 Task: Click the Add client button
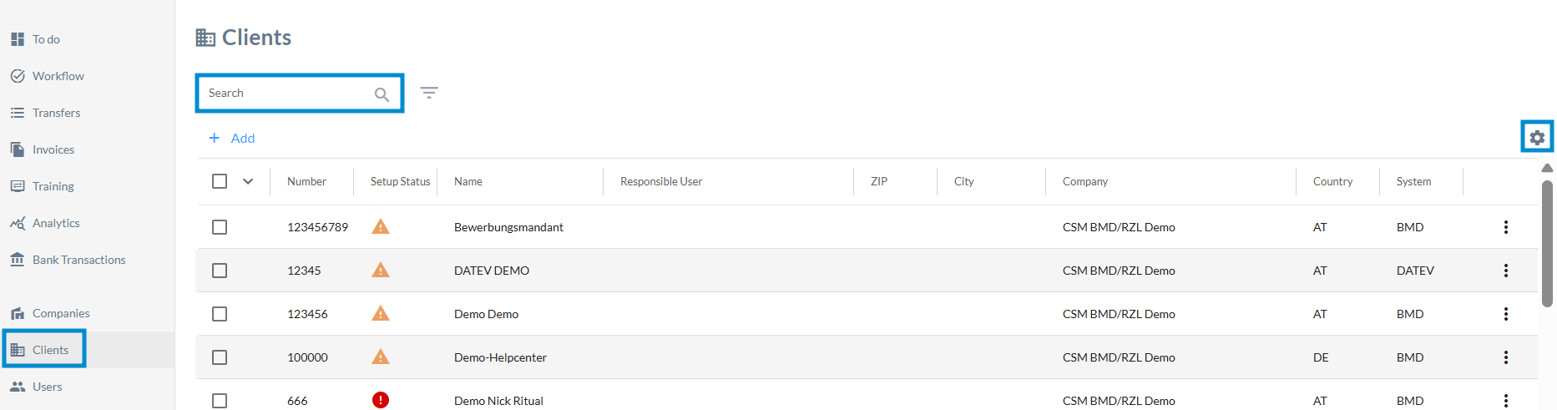(x=232, y=138)
